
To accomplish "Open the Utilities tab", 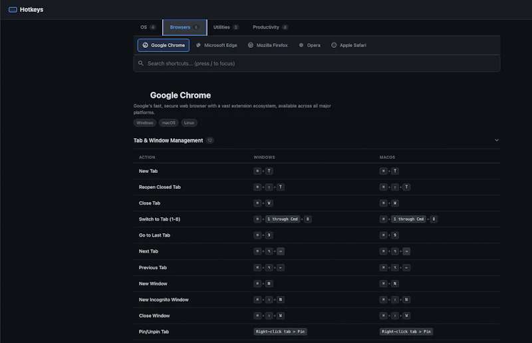I will click(x=226, y=27).
